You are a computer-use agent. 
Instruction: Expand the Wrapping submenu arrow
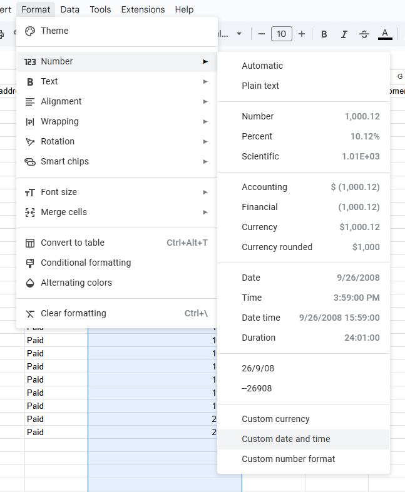205,121
